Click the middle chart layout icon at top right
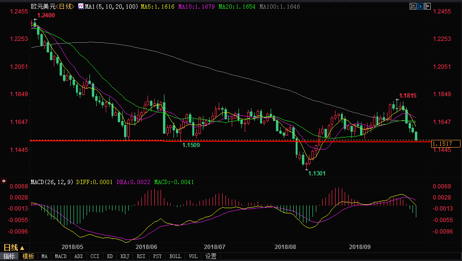Viewport: 462px width, 261px height. [x=420, y=7]
